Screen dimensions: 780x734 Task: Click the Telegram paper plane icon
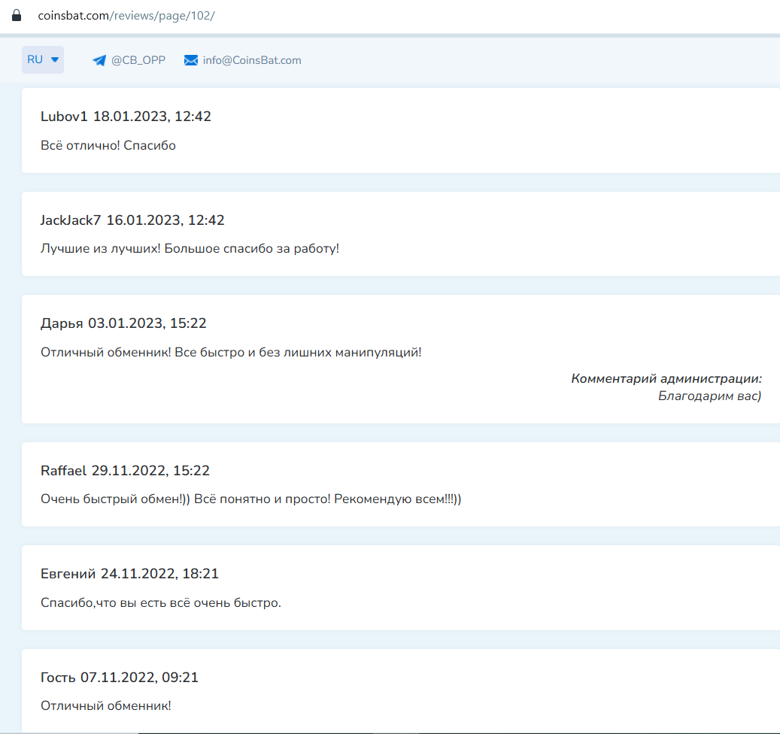(99, 61)
